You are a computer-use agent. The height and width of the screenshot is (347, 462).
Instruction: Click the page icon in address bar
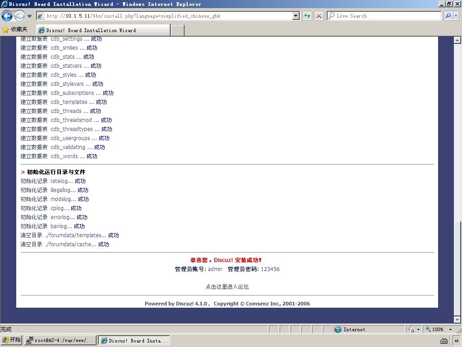point(41,16)
